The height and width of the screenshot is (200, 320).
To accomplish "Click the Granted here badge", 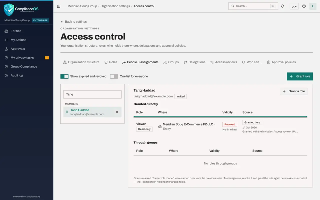I will 252,122.
